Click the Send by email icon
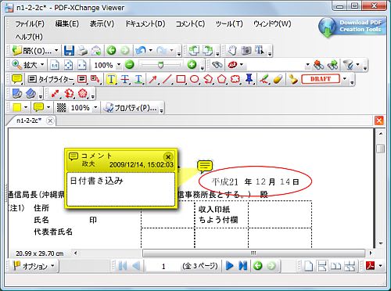This screenshot has height=291, width=391. 96,51
